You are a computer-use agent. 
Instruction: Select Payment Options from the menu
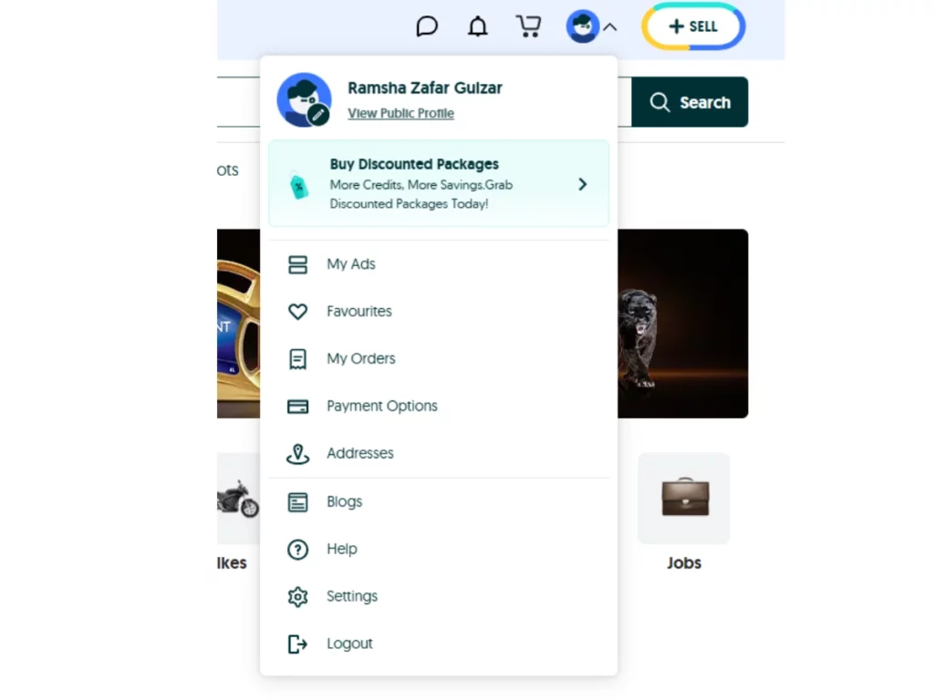[x=381, y=407]
